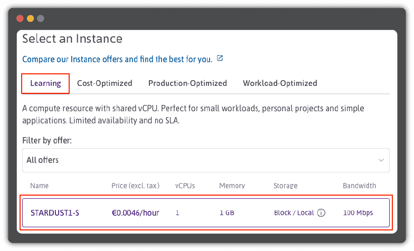Select the Production-Optimized tab
The height and width of the screenshot is (251, 414).
[187, 83]
